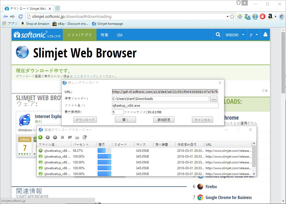Browse save folder with the ... button

point(214,99)
